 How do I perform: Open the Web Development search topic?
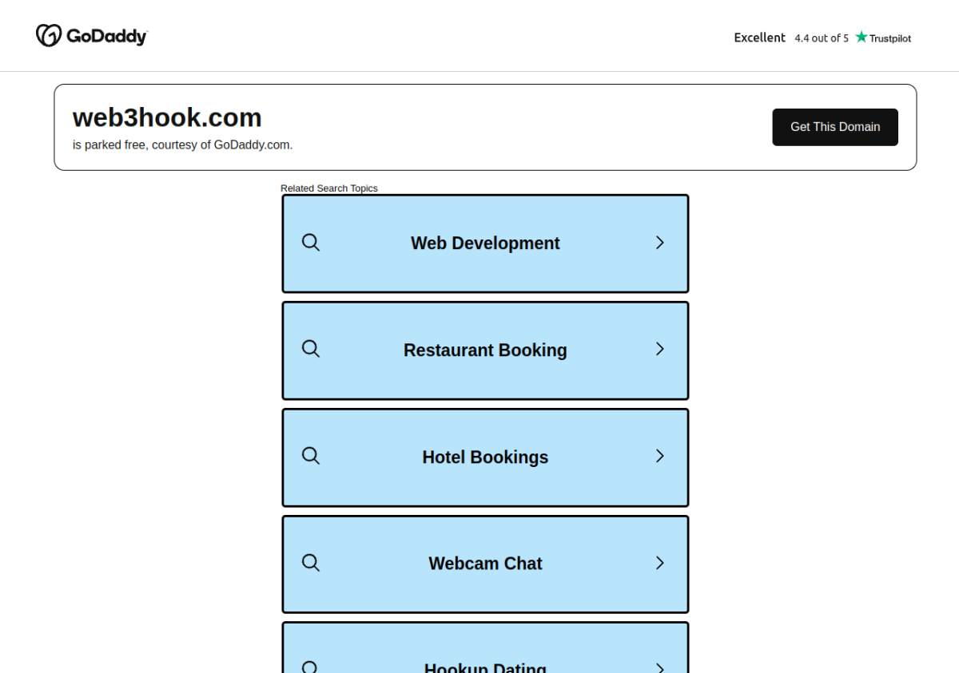(485, 243)
